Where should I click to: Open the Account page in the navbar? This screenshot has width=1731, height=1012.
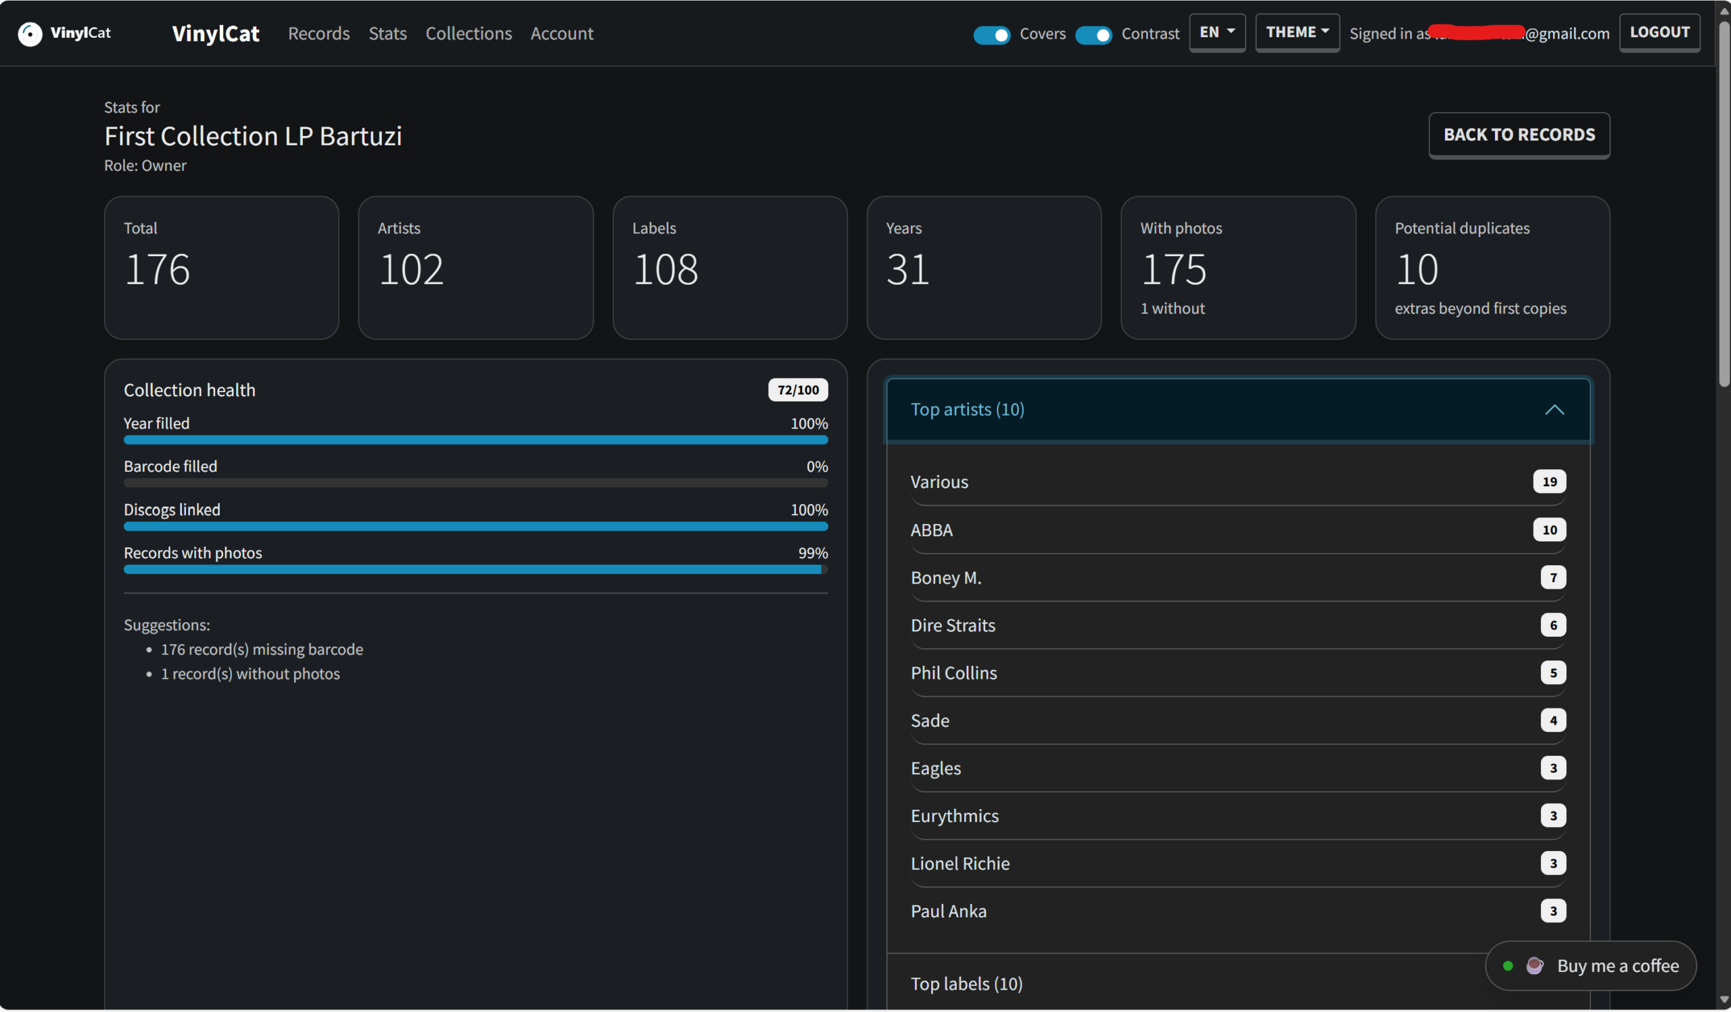[x=561, y=34]
